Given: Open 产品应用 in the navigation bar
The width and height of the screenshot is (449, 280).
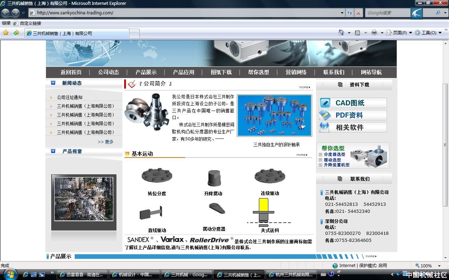Looking at the screenshot, I should pyautogui.click(x=183, y=72).
